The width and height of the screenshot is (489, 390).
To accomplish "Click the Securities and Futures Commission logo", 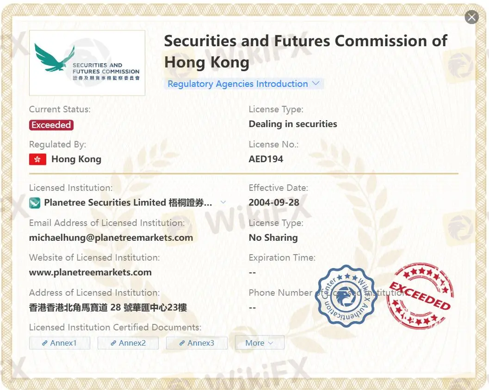I will tap(87, 63).
